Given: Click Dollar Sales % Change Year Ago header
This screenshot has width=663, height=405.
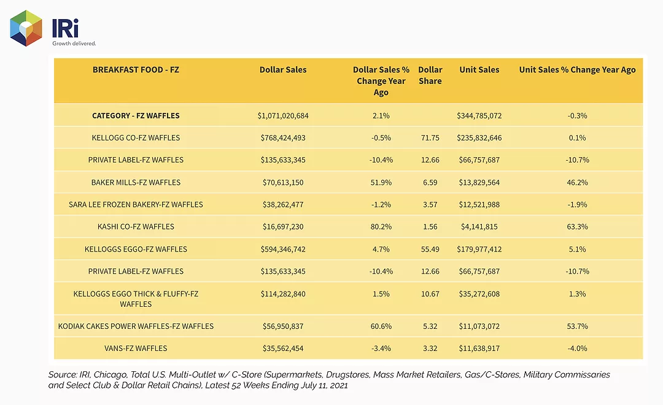Looking at the screenshot, I should (381, 81).
